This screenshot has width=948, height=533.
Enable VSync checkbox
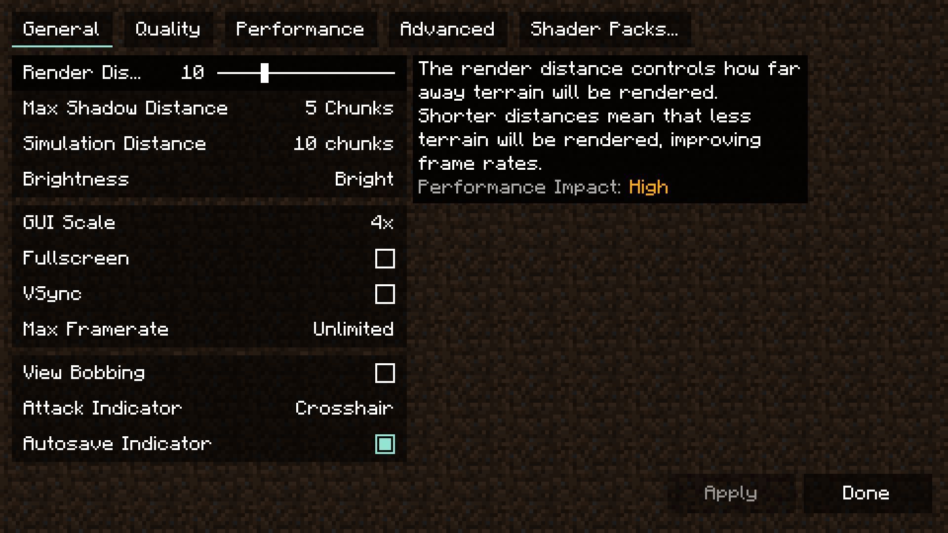click(x=385, y=294)
